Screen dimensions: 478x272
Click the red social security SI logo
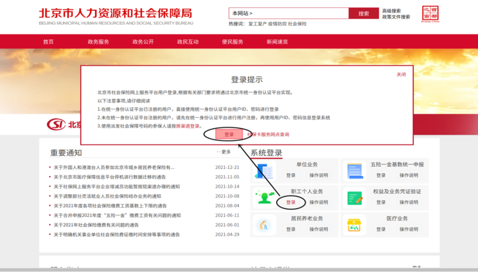56,124
